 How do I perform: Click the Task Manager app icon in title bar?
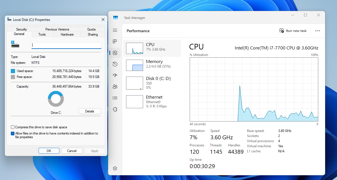[x=116, y=18]
